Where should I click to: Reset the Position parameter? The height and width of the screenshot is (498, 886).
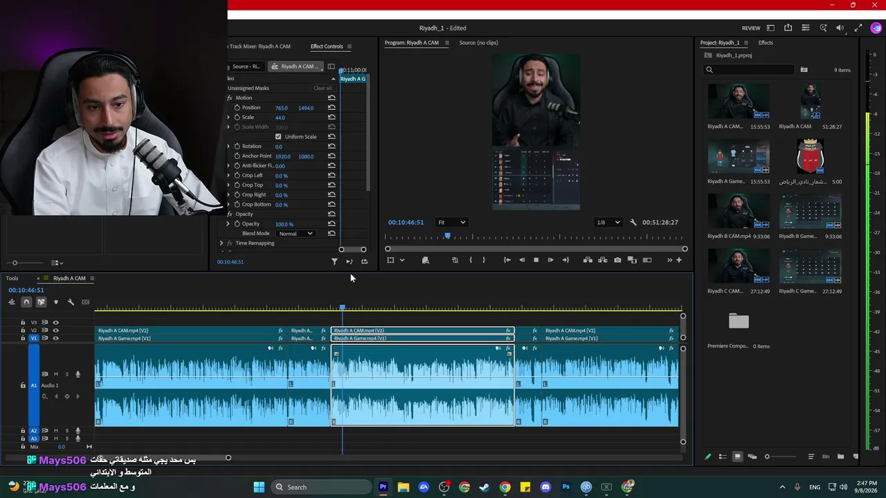(x=332, y=108)
